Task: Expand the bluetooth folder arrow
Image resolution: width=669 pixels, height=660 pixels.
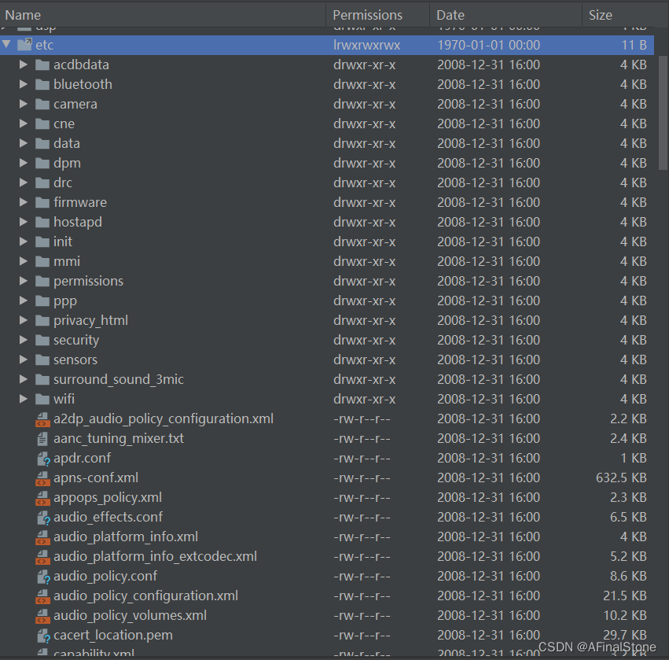Action: click(24, 84)
